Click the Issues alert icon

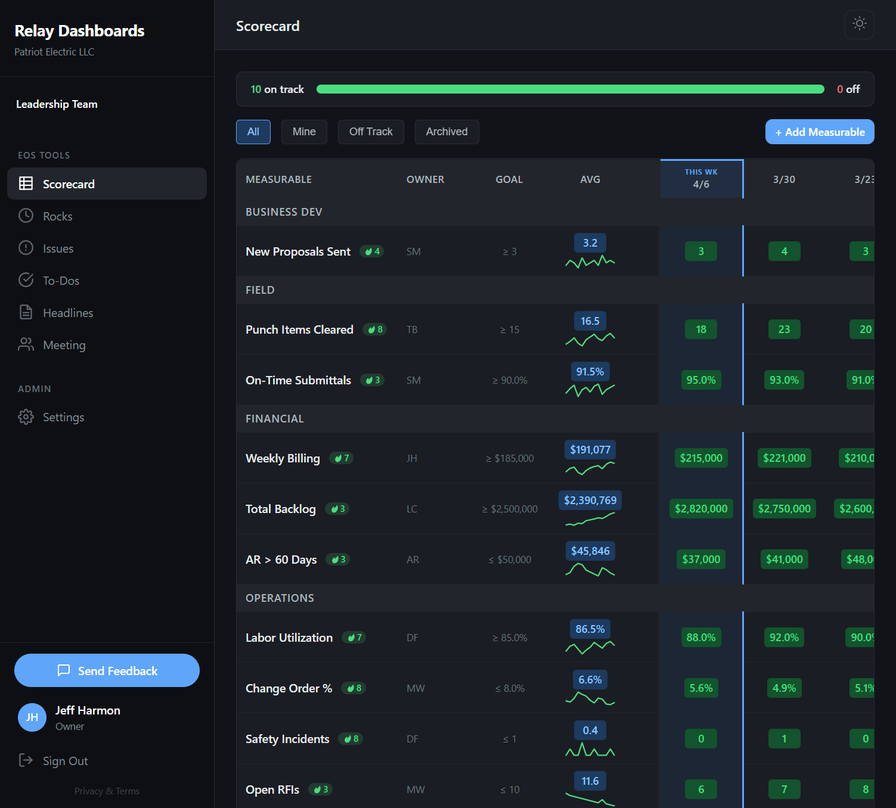26,248
